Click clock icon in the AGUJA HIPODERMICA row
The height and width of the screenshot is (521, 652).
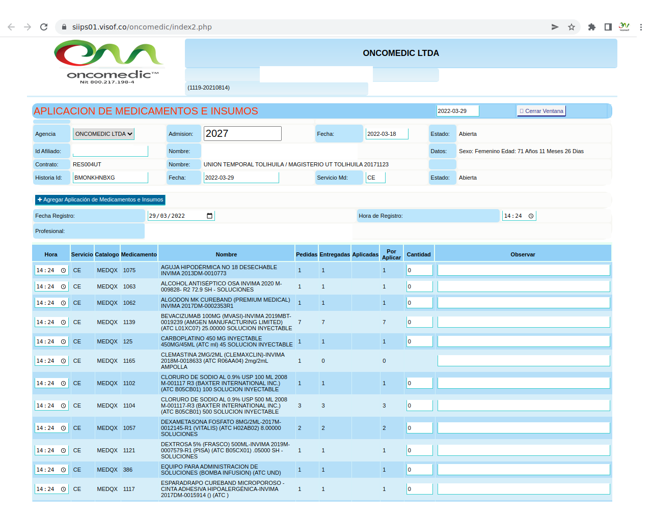[x=63, y=270]
